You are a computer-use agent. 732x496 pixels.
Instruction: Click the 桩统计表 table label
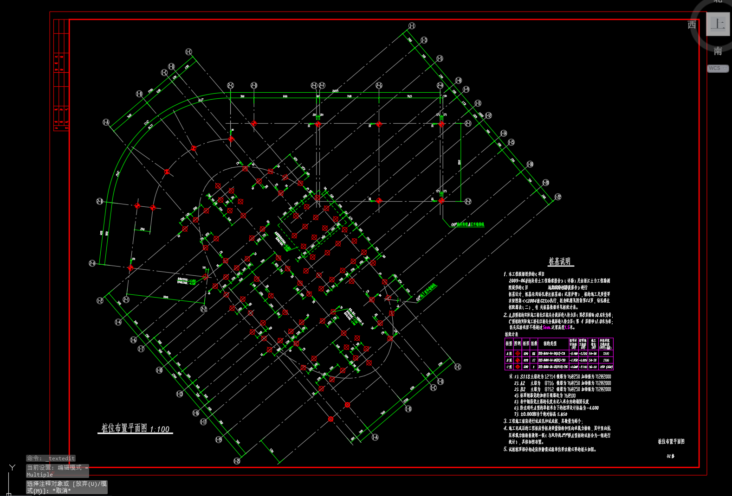512,334
